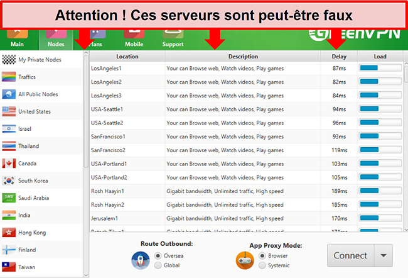This screenshot has height=278, width=408.
Task: Choose the Finland flag icon
Action: coord(9,250)
